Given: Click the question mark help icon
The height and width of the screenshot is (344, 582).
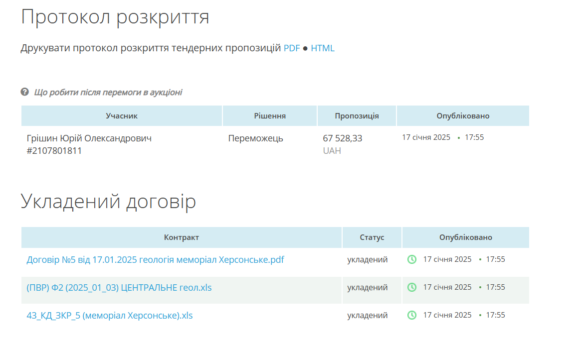Looking at the screenshot, I should point(25,92).
